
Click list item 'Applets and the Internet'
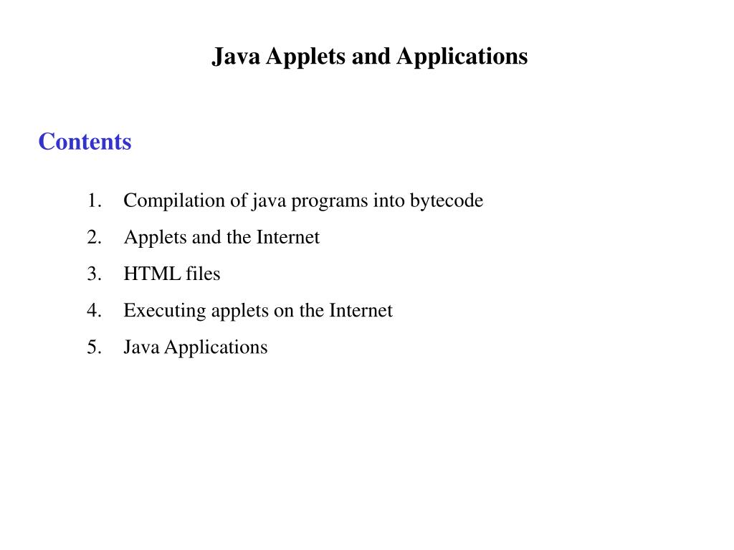coord(221,238)
